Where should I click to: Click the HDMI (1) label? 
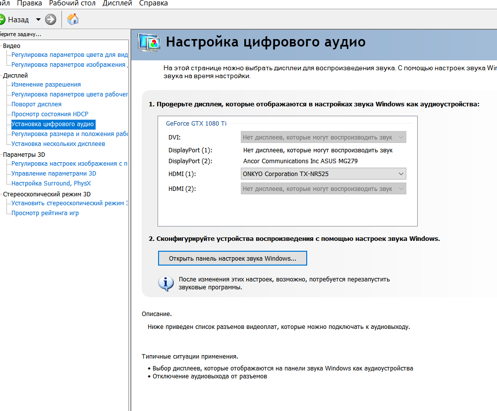pos(182,174)
